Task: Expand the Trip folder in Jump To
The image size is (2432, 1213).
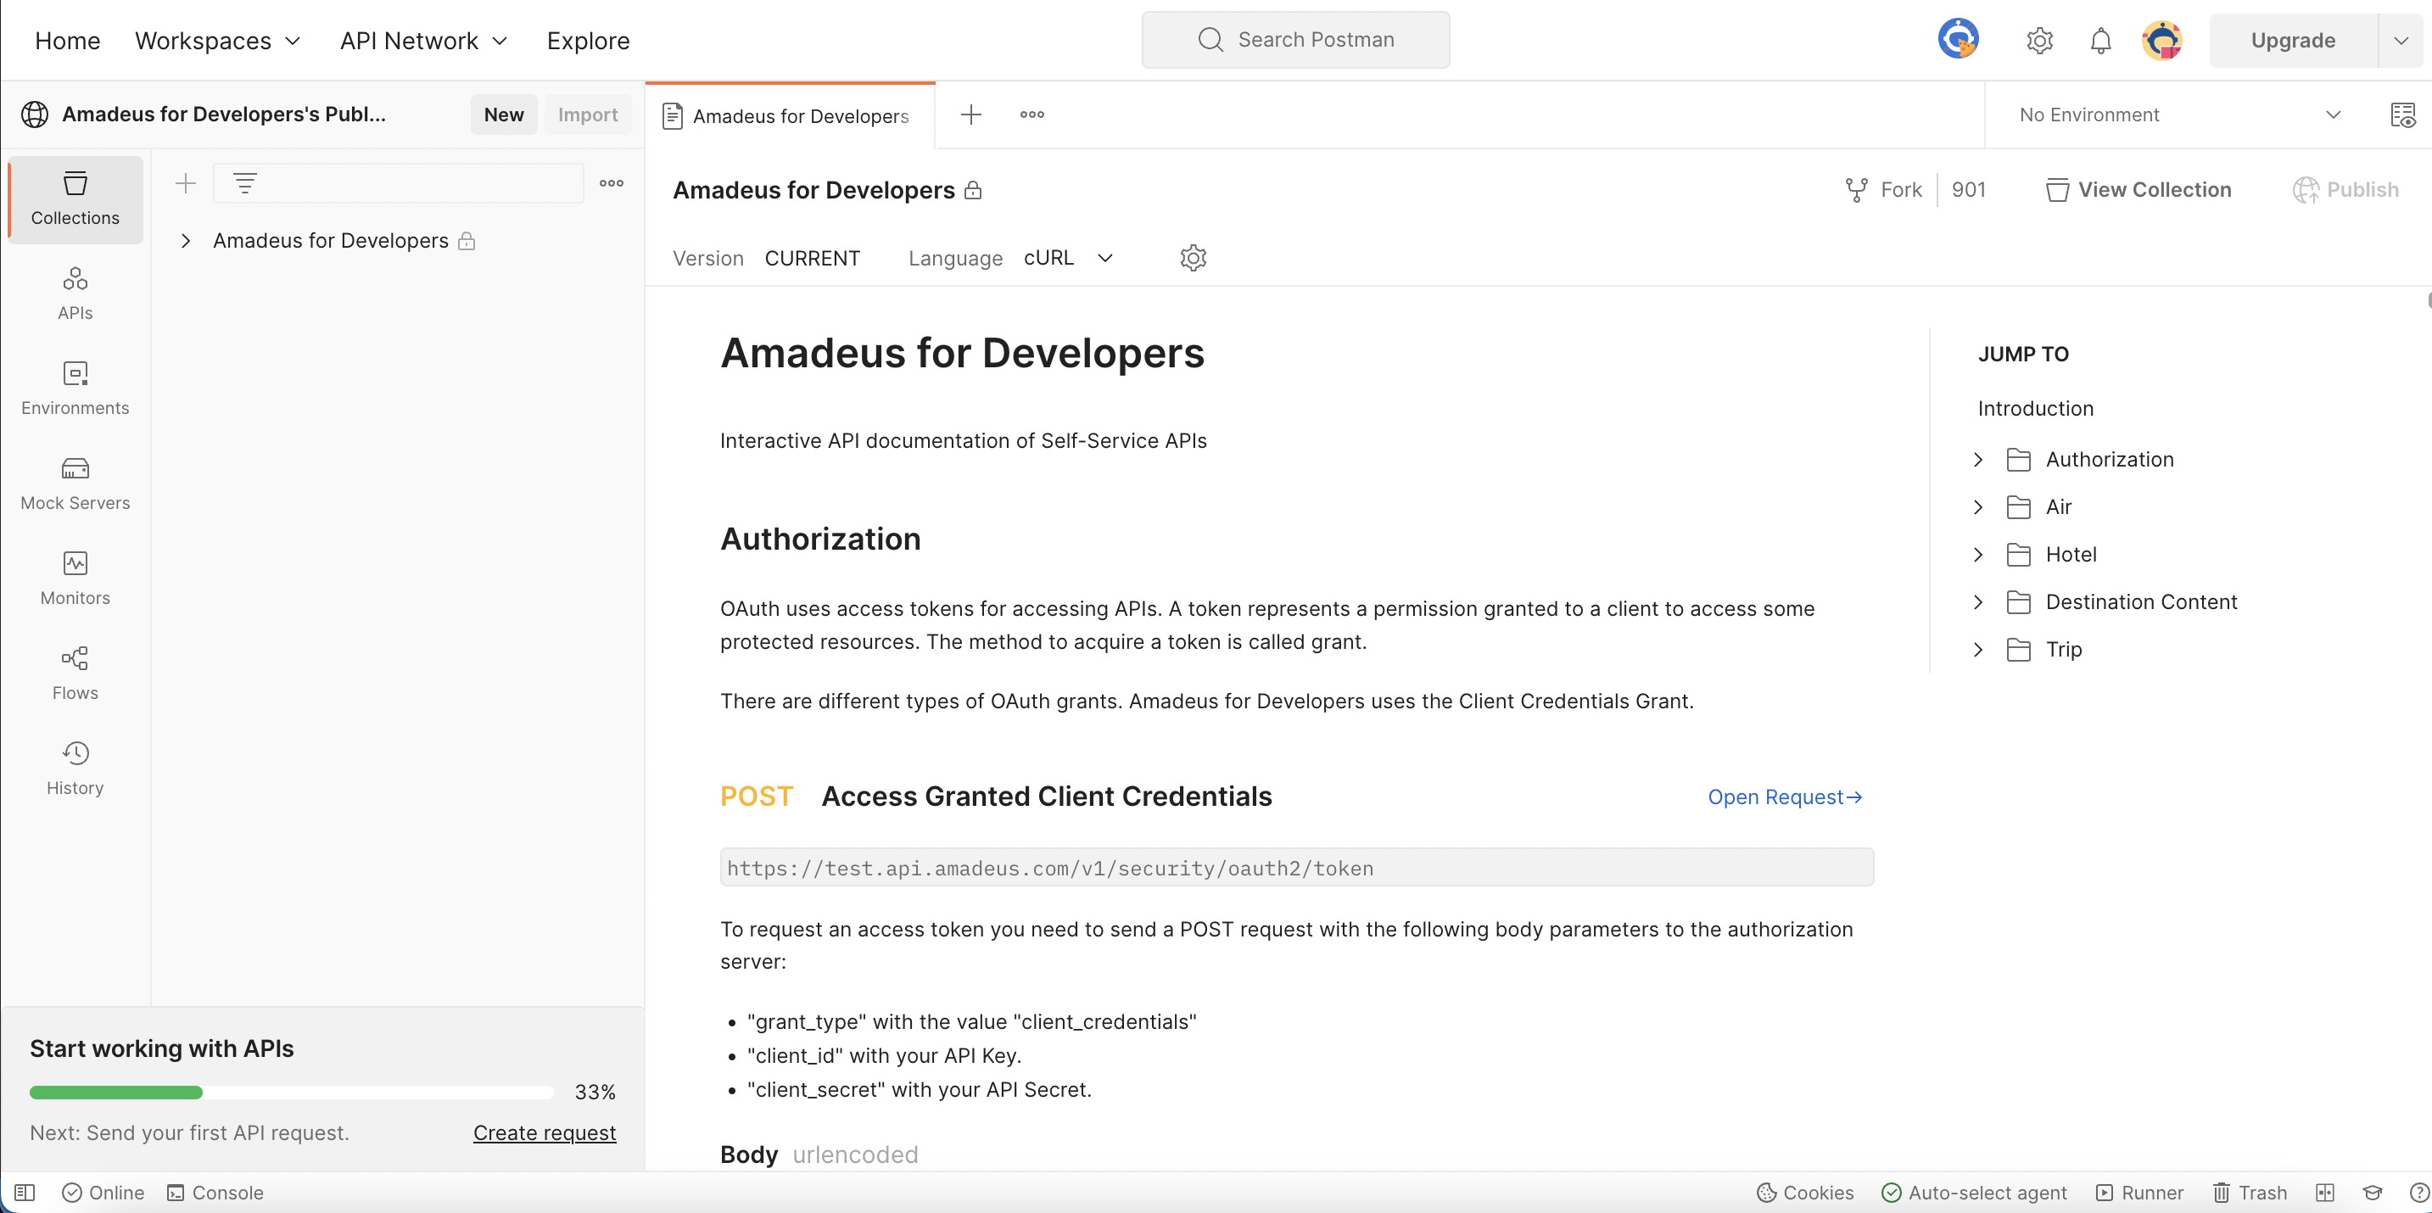Action: click(1978, 650)
